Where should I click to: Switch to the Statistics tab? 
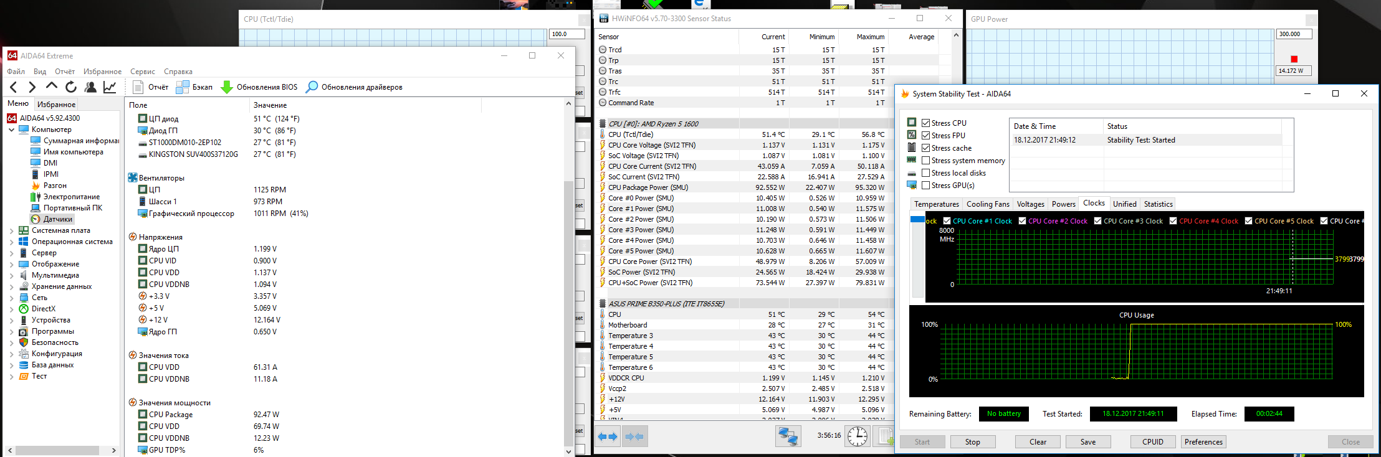pyautogui.click(x=1159, y=204)
